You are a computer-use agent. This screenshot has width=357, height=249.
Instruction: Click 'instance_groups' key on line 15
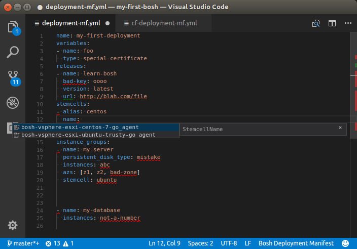click(81, 142)
